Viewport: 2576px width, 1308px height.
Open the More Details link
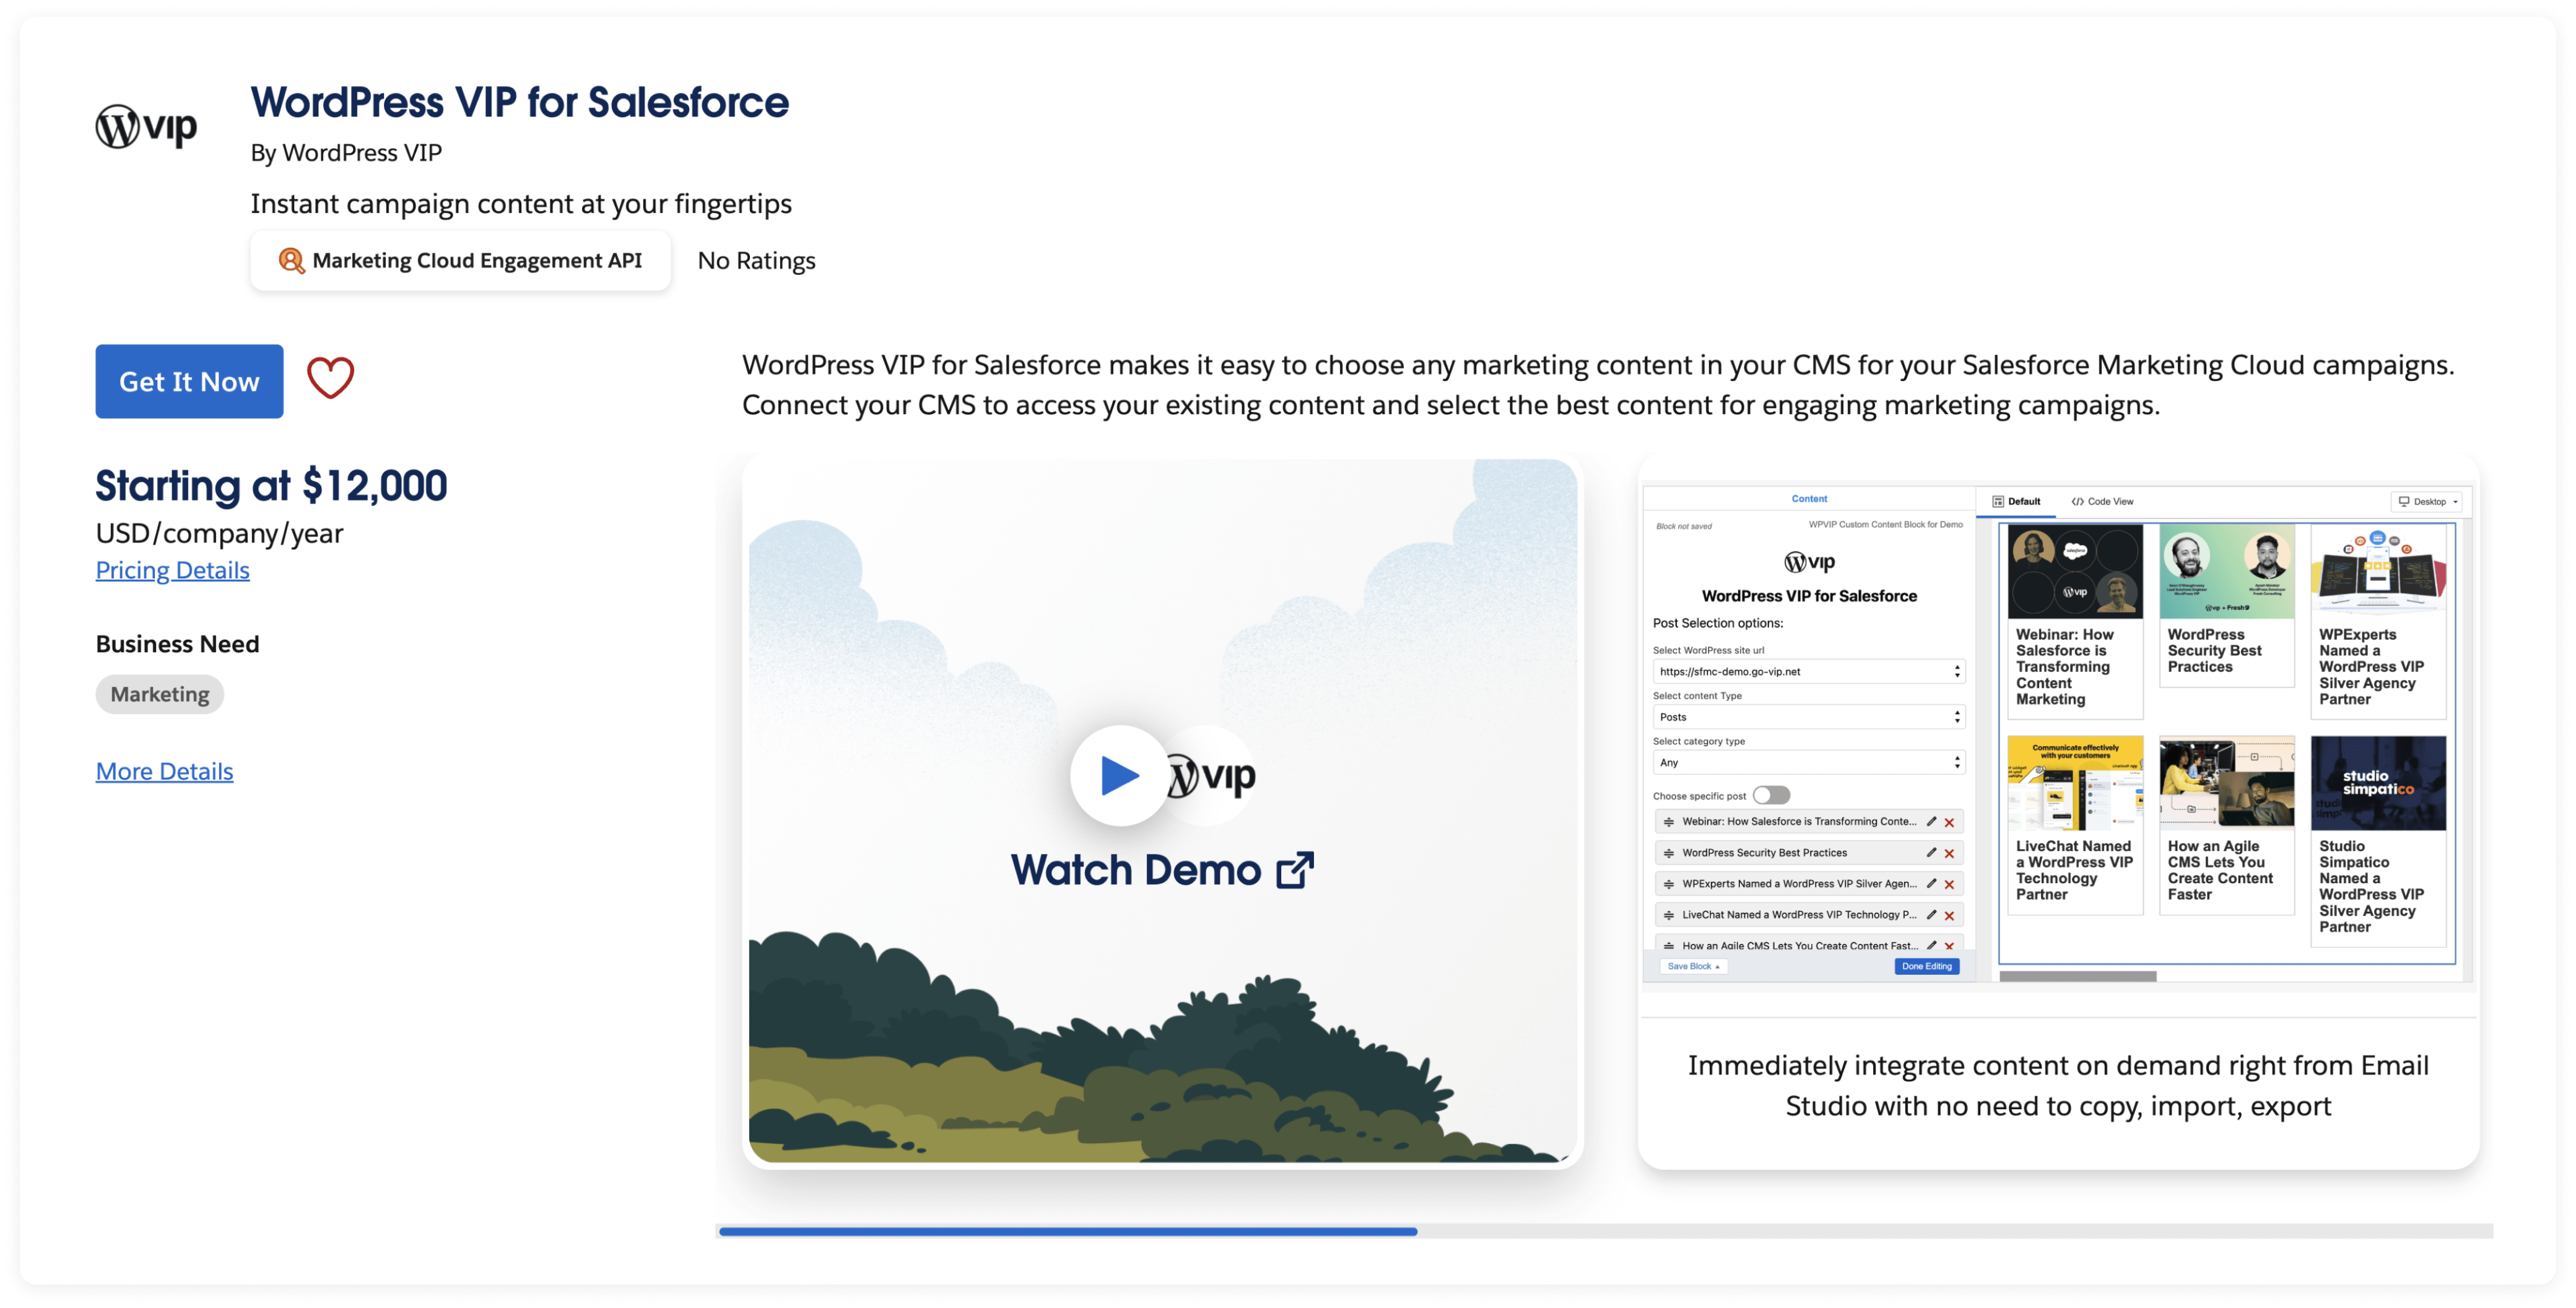(x=164, y=771)
